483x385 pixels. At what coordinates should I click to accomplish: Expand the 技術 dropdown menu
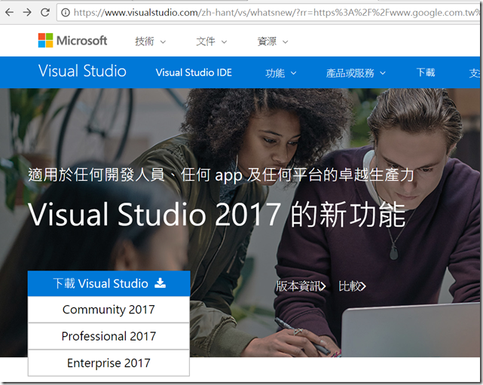150,41
